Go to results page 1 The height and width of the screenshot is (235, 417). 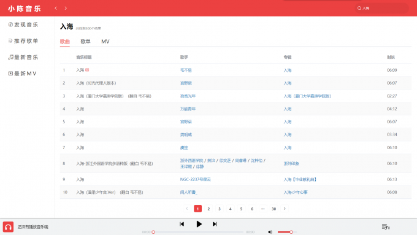(x=197, y=209)
